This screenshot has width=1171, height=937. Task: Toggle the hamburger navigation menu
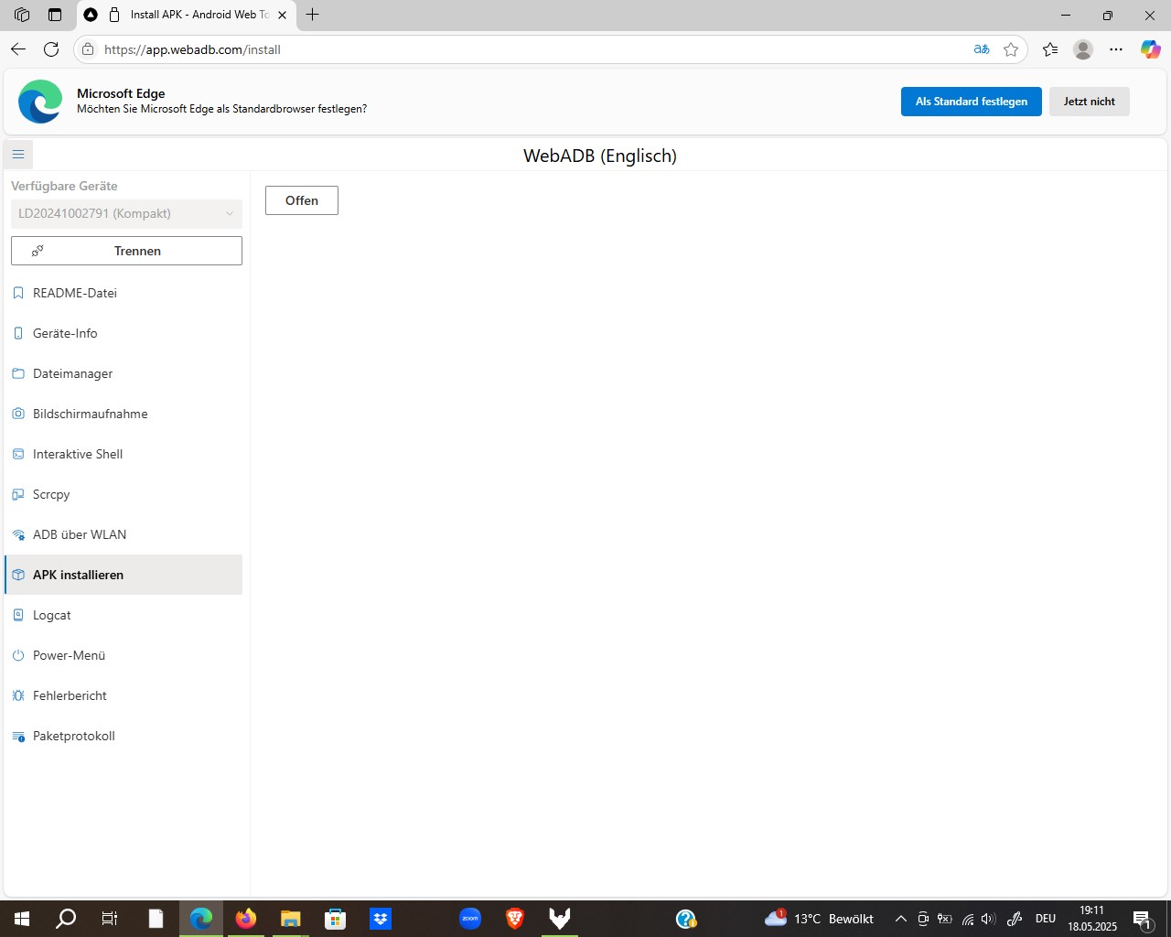pyautogui.click(x=18, y=155)
